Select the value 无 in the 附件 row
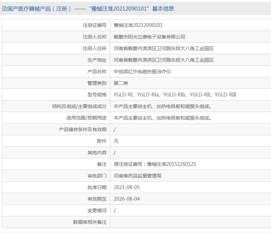This screenshot has width=271, height=234. (x=116, y=141)
